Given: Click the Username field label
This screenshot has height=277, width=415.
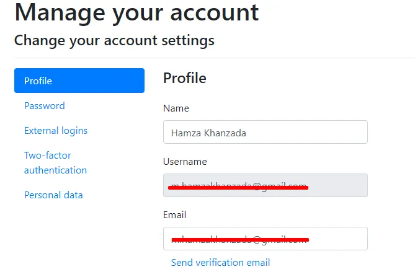Looking at the screenshot, I should click(185, 162).
